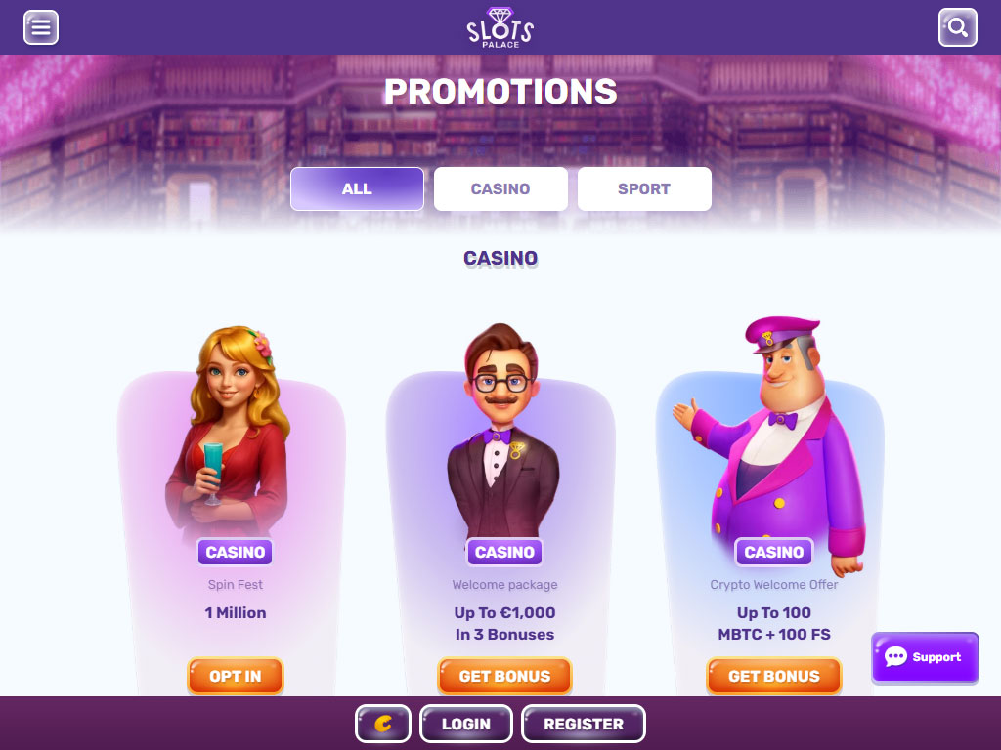Viewport: 1001px width, 750px height.
Task: Select the CASINO badge on Welcome package card
Action: (x=504, y=552)
